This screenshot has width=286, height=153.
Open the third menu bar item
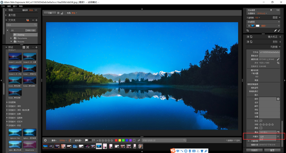click(x=15, y=6)
